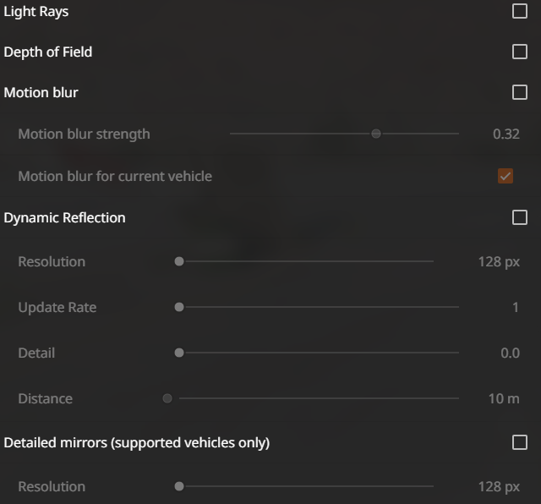Screen dimensions: 541x504
Task: Click the Dynamic Reflection Resolution slider handle
Action: (179, 261)
